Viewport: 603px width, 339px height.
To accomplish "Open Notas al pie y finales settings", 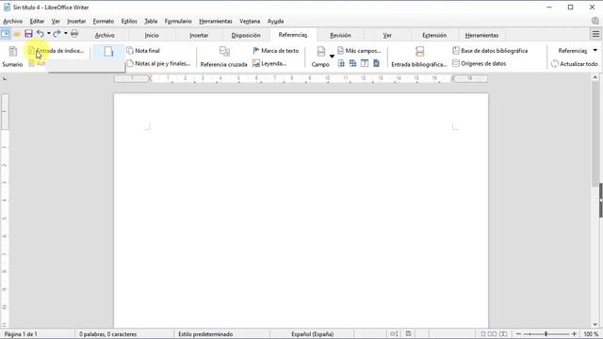I will coord(158,63).
